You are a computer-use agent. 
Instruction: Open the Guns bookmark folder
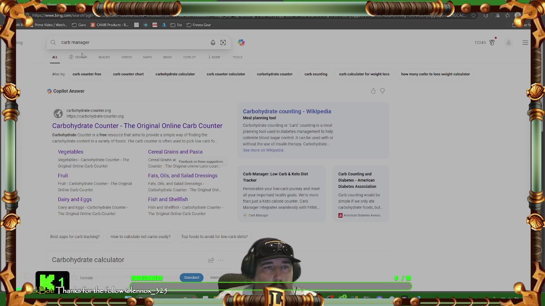pos(79,25)
